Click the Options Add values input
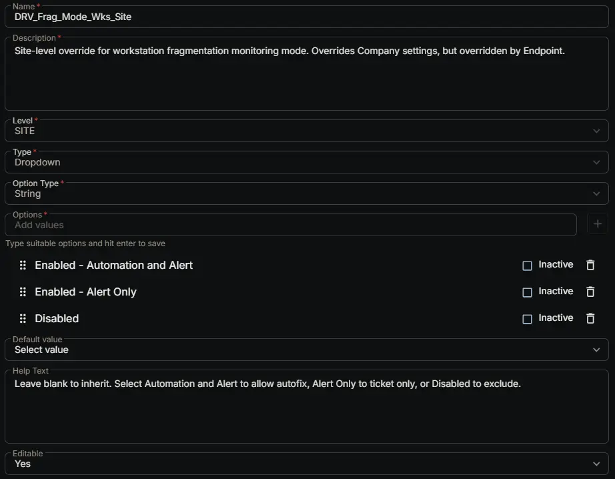This screenshot has height=479, width=615. point(291,225)
